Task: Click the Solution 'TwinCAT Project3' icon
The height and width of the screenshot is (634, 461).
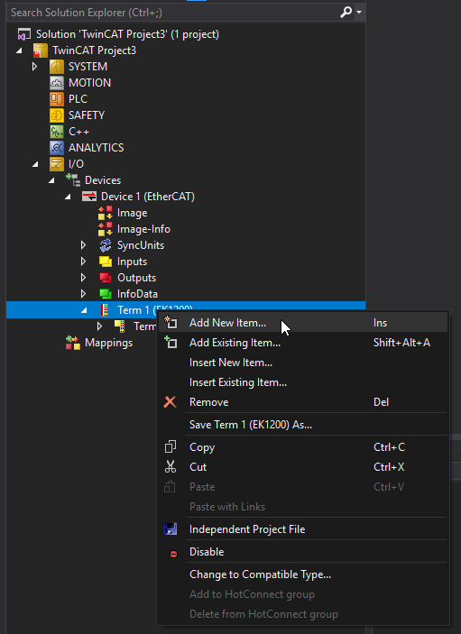Action: [x=23, y=34]
